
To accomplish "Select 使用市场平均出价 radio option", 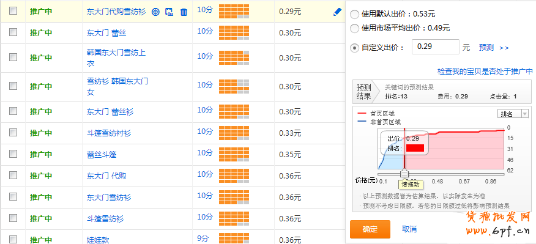I will [355, 28].
